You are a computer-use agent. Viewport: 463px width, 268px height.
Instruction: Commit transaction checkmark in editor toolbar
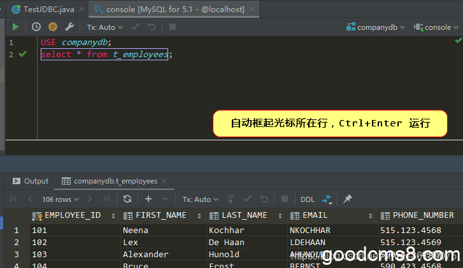point(135,27)
